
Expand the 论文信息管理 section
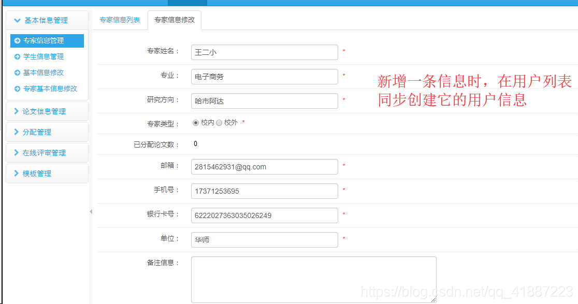47,111
